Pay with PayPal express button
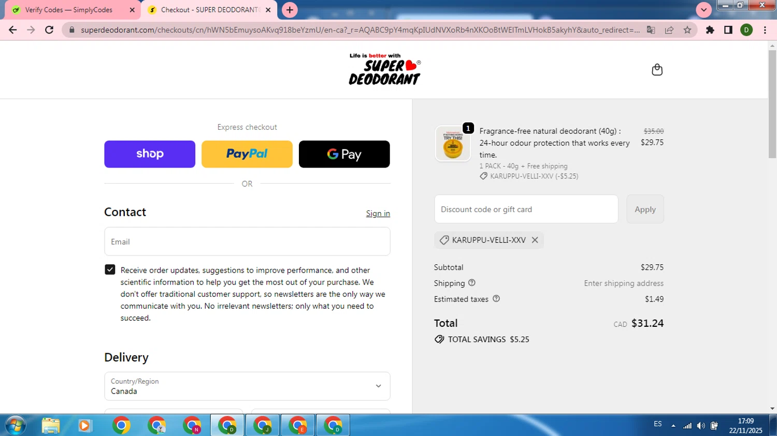Image resolution: width=777 pixels, height=436 pixels. 247,154
